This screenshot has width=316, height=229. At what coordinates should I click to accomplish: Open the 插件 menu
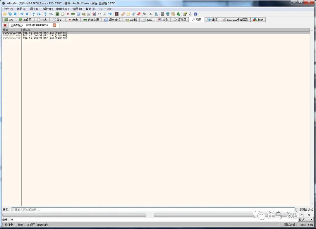[x=48, y=9]
